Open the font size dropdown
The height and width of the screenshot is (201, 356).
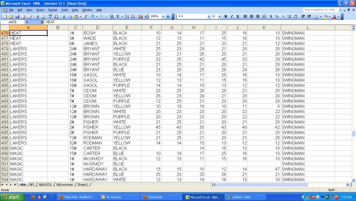click(219, 16)
